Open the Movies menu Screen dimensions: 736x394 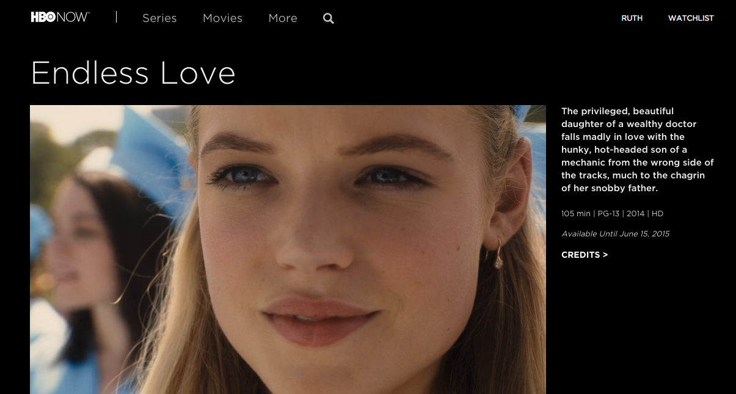click(222, 18)
